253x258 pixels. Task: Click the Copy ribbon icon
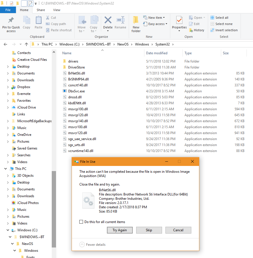pos(26,20)
